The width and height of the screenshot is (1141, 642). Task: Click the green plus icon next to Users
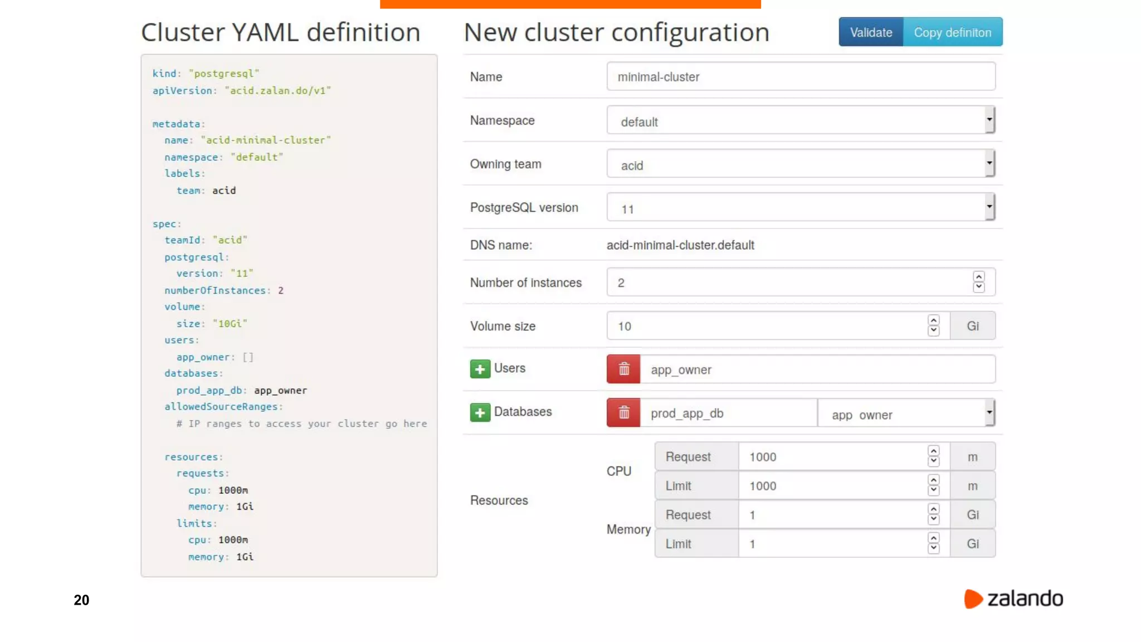(480, 369)
